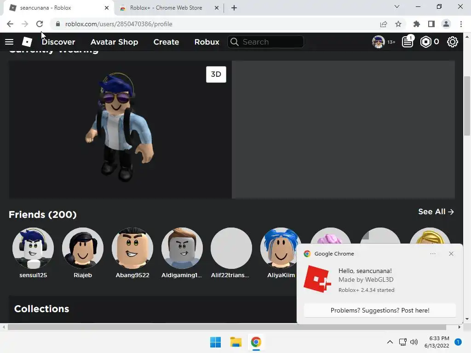Click the vertical scrollbar down arrow
Image resolution: width=471 pixels, height=353 pixels.
click(467, 319)
